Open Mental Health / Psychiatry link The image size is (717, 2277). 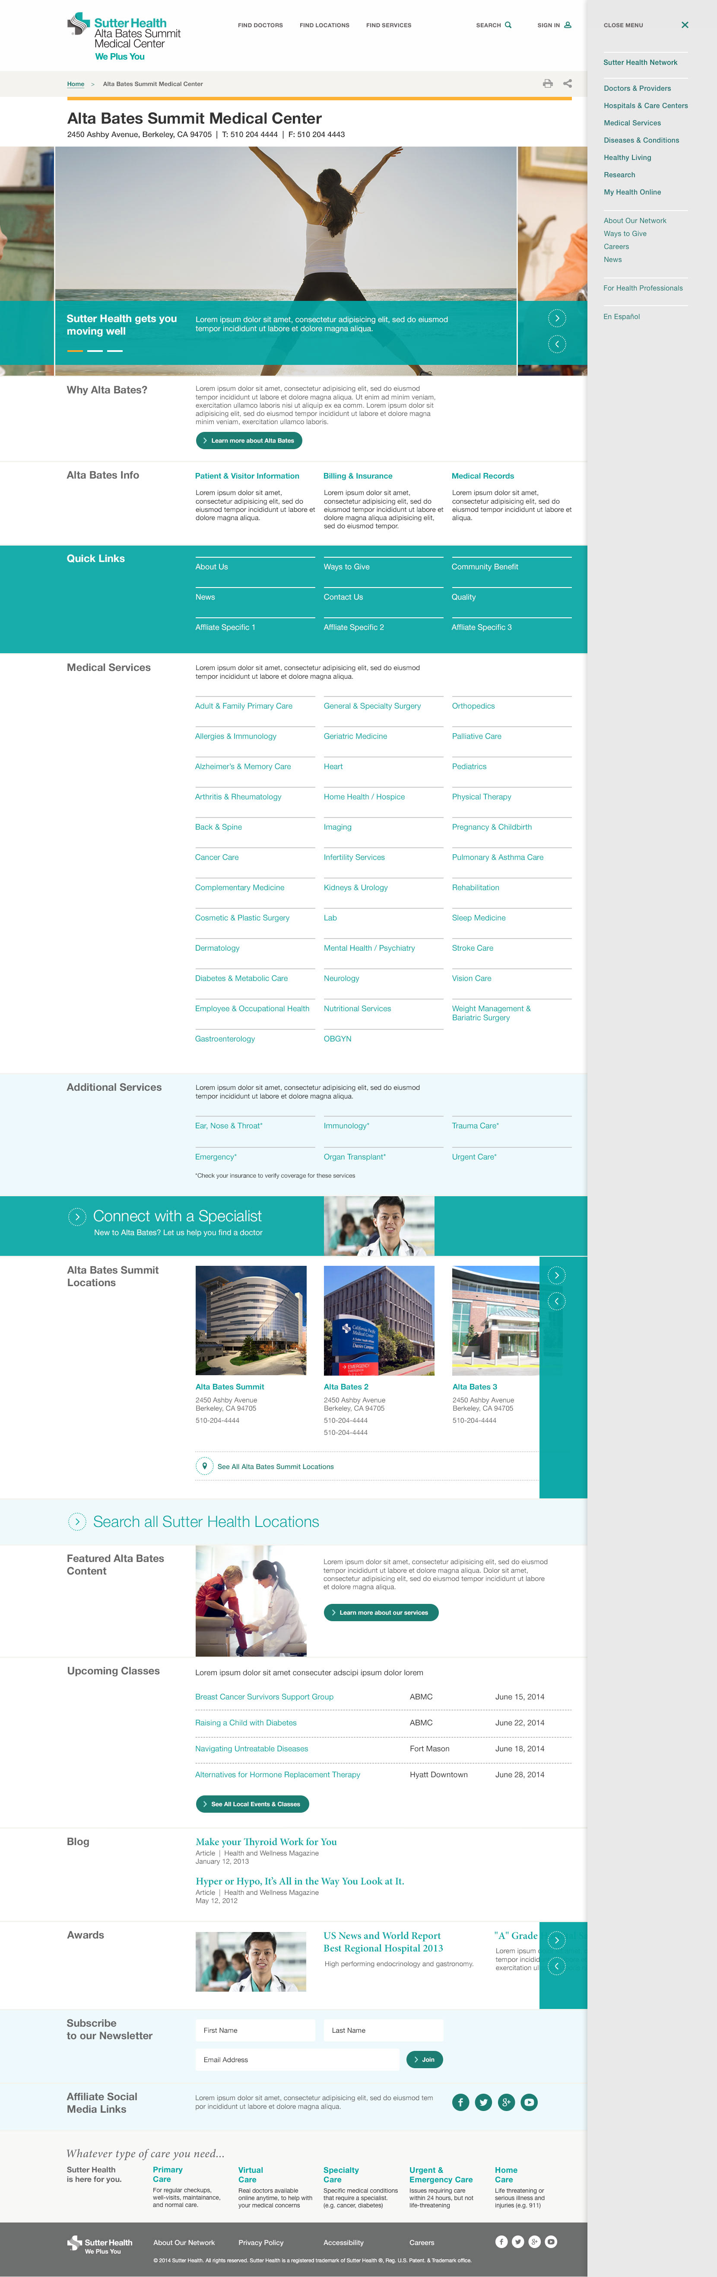369,948
